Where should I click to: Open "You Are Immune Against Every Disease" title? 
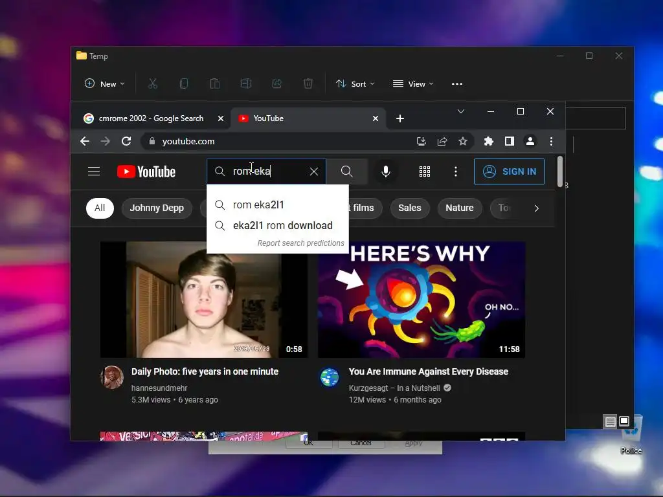(x=429, y=371)
